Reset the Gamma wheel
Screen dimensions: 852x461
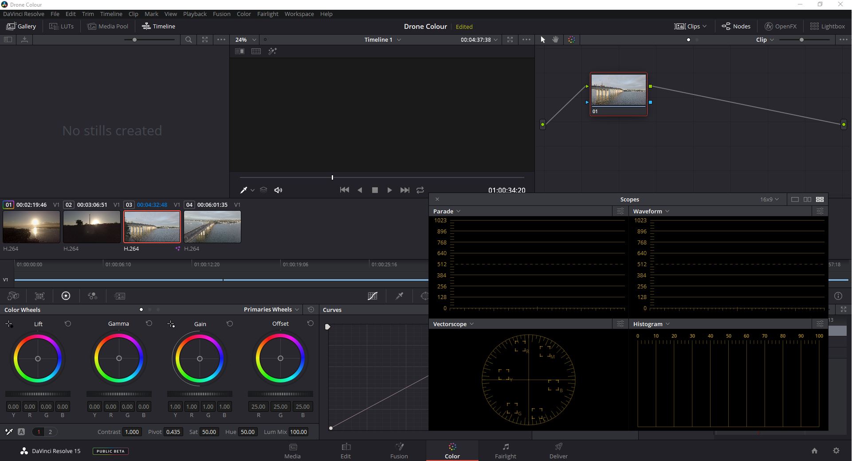point(149,324)
